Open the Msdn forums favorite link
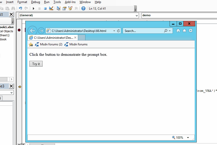Screen dimensions: 217x145 (76, 44)
